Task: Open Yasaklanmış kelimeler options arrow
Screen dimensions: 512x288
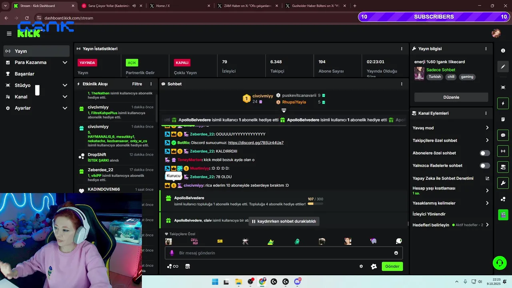Action: tap(487, 203)
